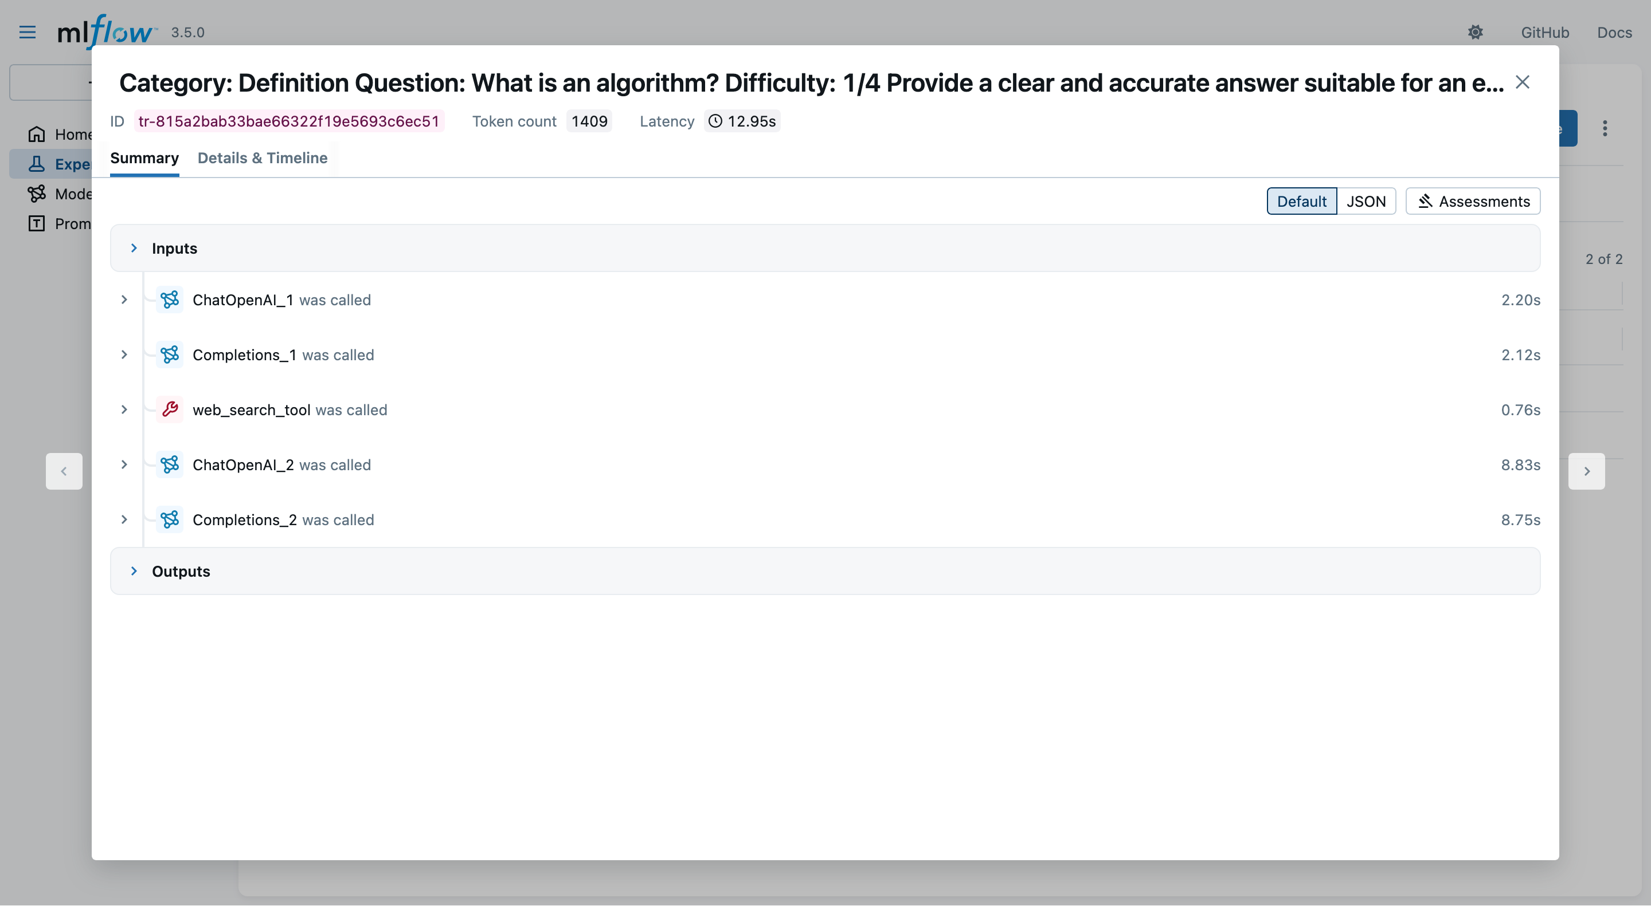Open the Assessments panel
This screenshot has height=906, width=1651.
pyautogui.click(x=1472, y=201)
